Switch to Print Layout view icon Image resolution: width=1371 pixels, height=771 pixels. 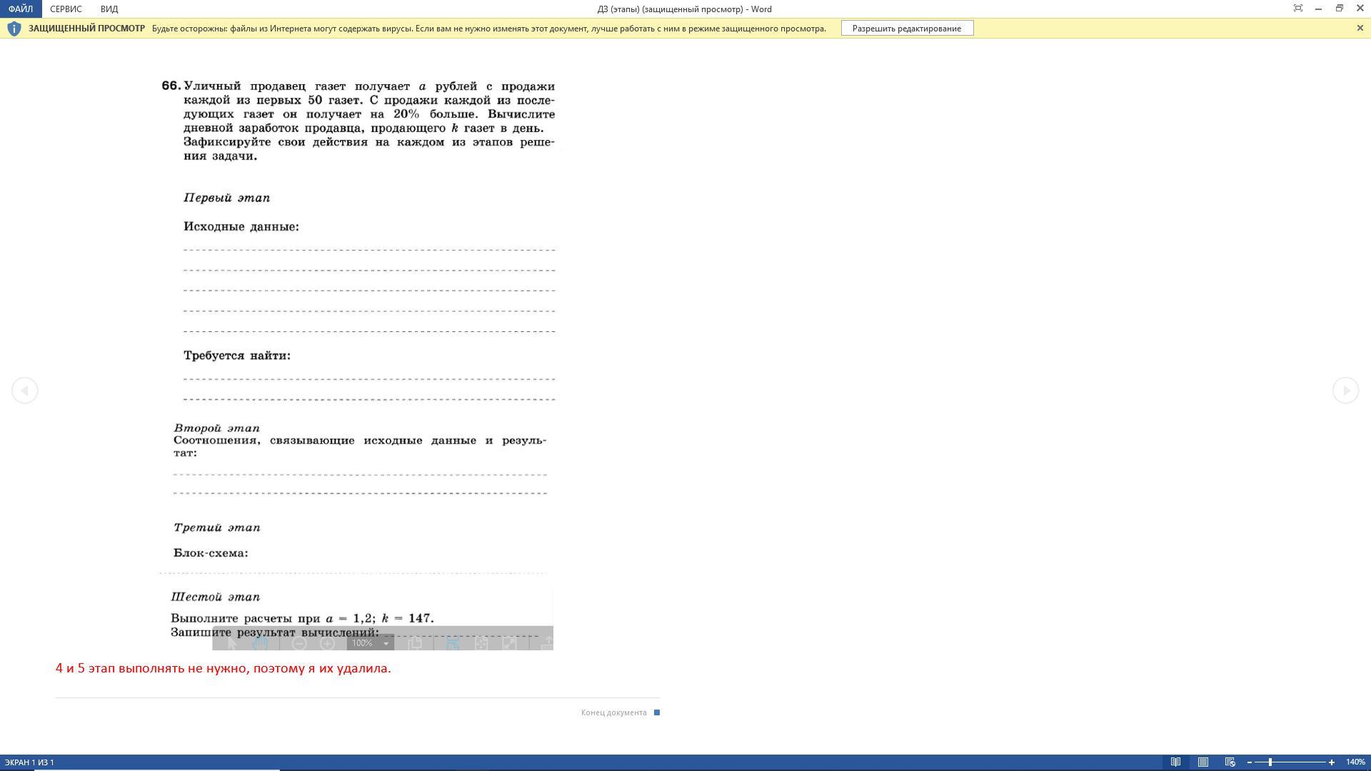1203,762
